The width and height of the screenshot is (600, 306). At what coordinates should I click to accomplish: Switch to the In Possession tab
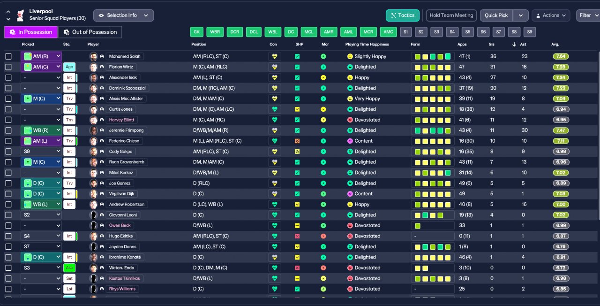pyautogui.click(x=31, y=32)
